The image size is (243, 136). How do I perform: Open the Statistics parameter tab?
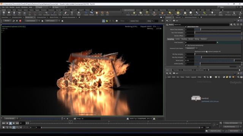pyautogui.click(x=204, y=39)
